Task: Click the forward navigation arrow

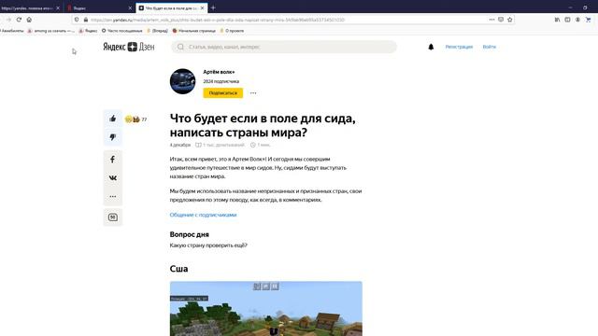Action: 8,20
